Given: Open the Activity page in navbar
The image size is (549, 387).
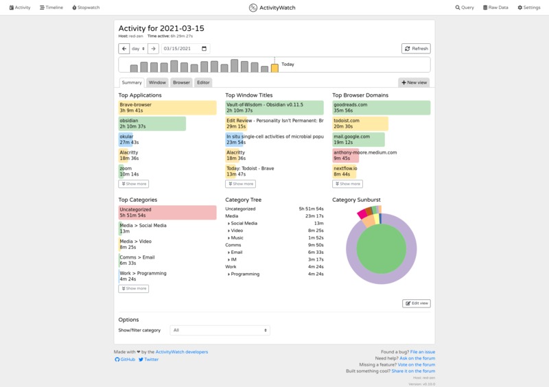Looking at the screenshot, I should 20,8.
